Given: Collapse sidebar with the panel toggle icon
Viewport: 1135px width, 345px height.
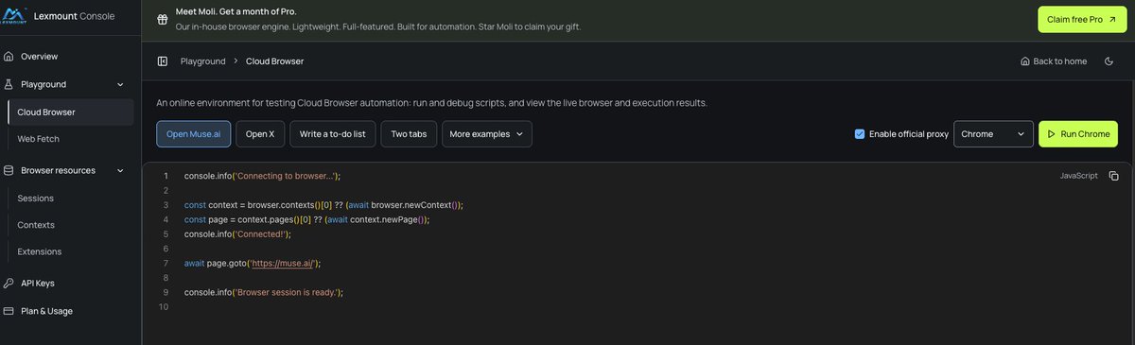Looking at the screenshot, I should tap(163, 61).
